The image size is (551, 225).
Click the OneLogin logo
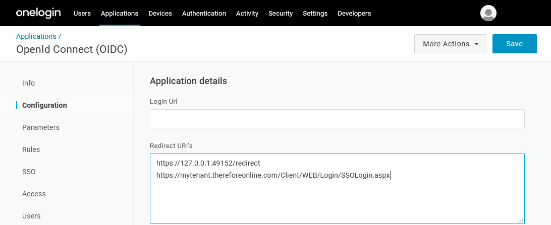coord(38,13)
